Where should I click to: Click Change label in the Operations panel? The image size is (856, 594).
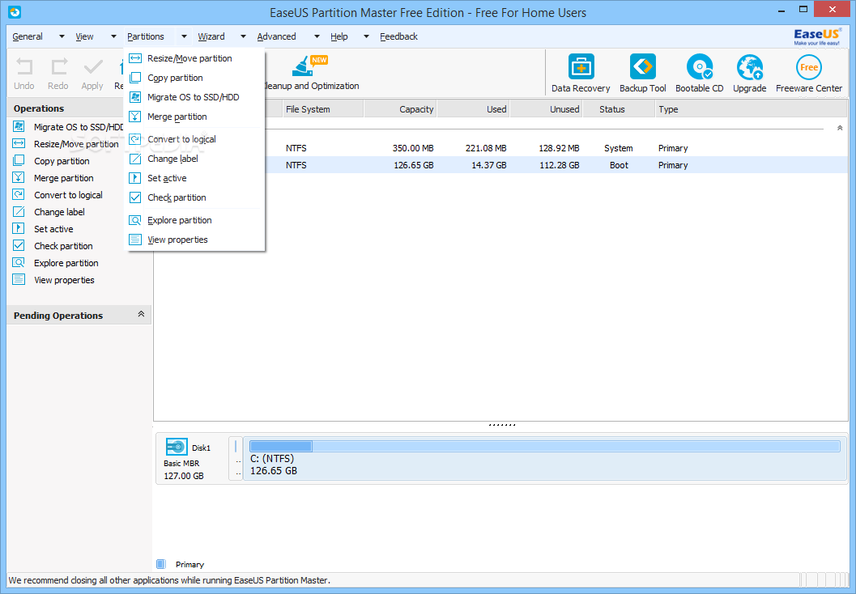(59, 212)
